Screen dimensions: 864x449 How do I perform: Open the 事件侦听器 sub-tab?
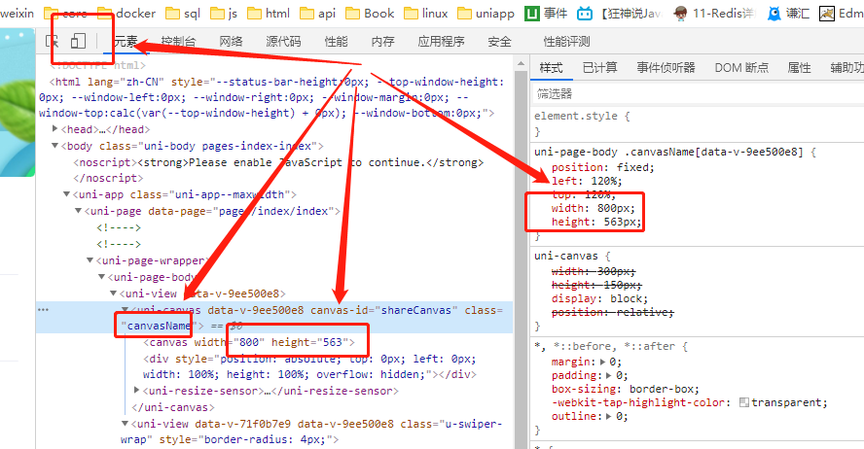click(x=666, y=67)
